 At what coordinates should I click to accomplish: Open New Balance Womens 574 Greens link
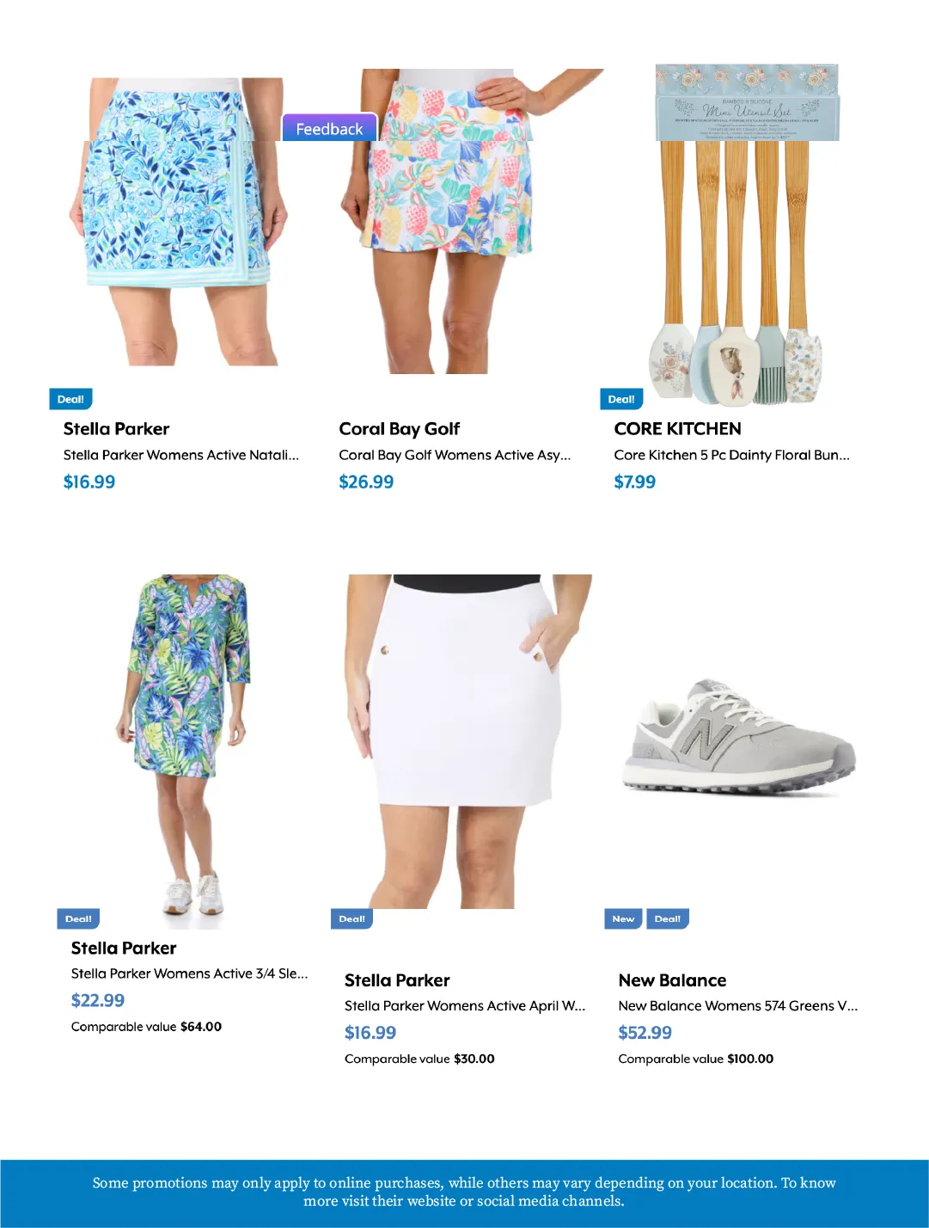pyautogui.click(x=738, y=1005)
